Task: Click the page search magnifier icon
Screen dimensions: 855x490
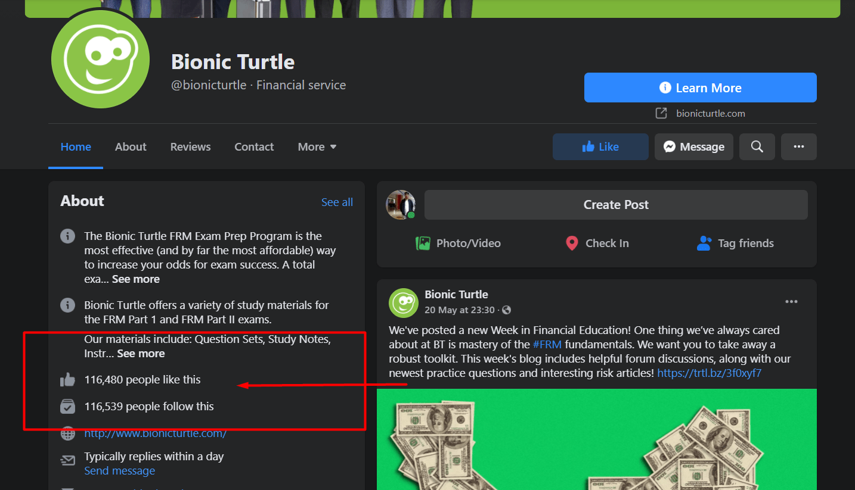Action: coord(757,146)
